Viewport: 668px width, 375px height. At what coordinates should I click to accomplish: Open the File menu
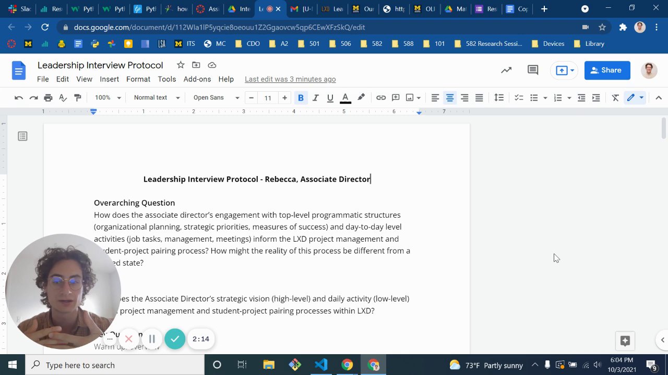pyautogui.click(x=43, y=79)
